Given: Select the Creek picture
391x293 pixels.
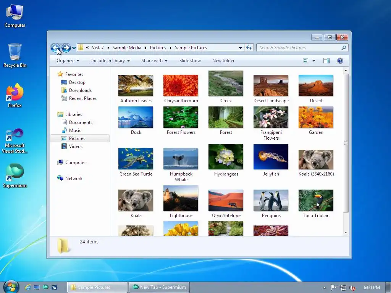Looking at the screenshot, I should pyautogui.click(x=226, y=87).
